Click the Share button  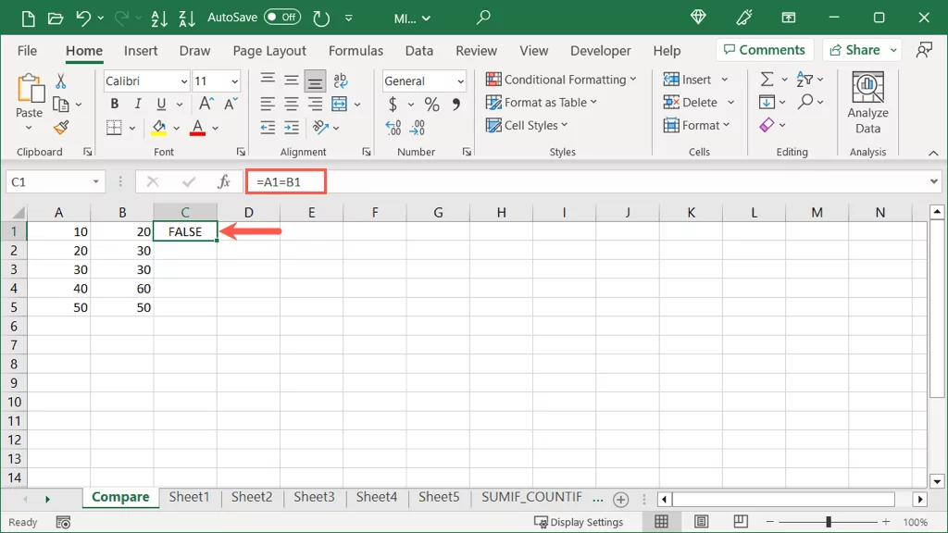tap(854, 50)
